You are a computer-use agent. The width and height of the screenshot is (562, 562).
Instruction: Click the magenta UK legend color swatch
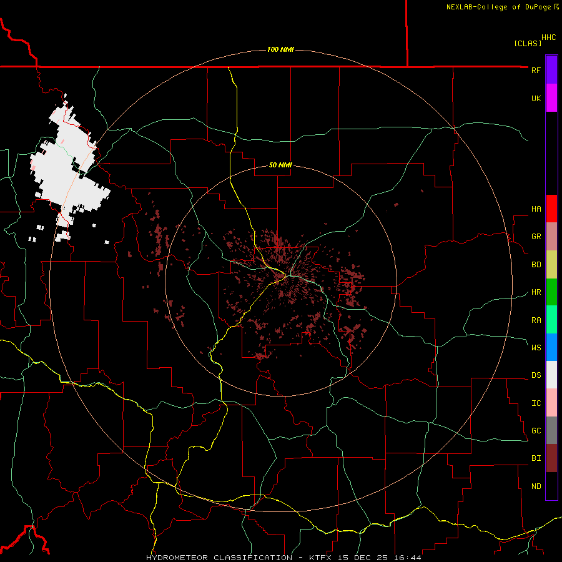tap(551, 98)
